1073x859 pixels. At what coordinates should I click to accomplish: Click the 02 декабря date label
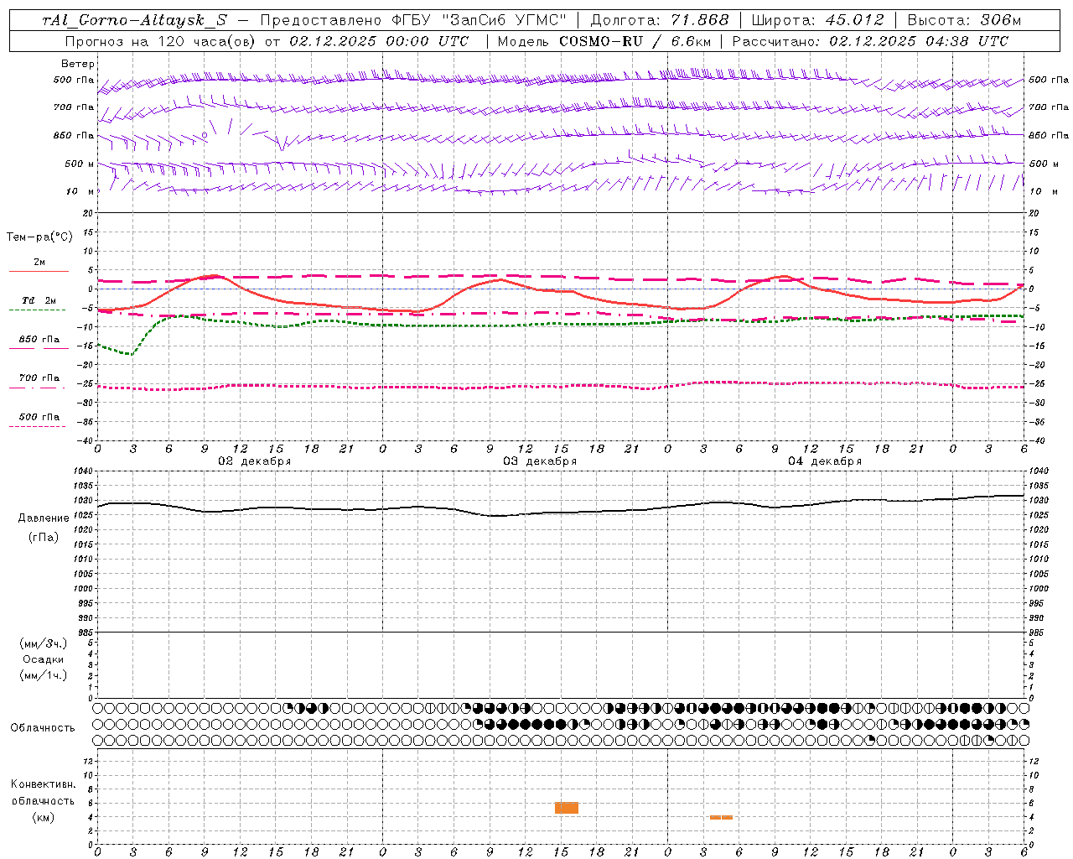click(255, 461)
